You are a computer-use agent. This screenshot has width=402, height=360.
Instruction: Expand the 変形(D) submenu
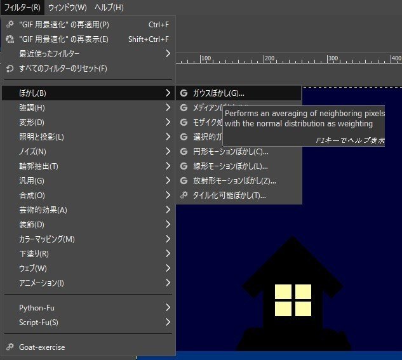(x=88, y=122)
